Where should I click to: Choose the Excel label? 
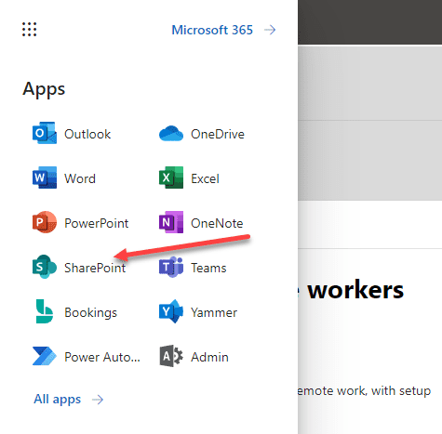pos(205,178)
